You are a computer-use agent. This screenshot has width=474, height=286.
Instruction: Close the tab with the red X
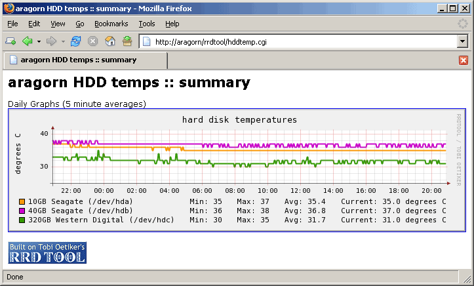(463, 60)
